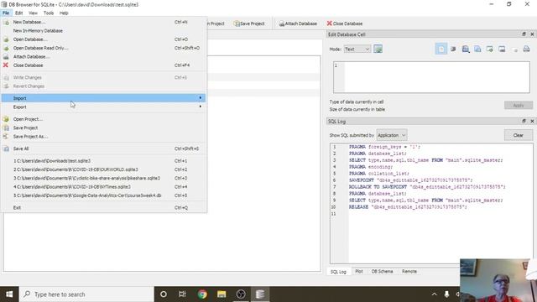
Task: Select Open Database menu item
Action: 103,39
